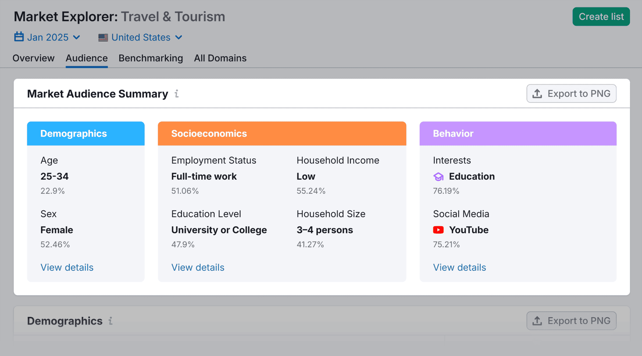View details in the Behavior card

click(459, 267)
